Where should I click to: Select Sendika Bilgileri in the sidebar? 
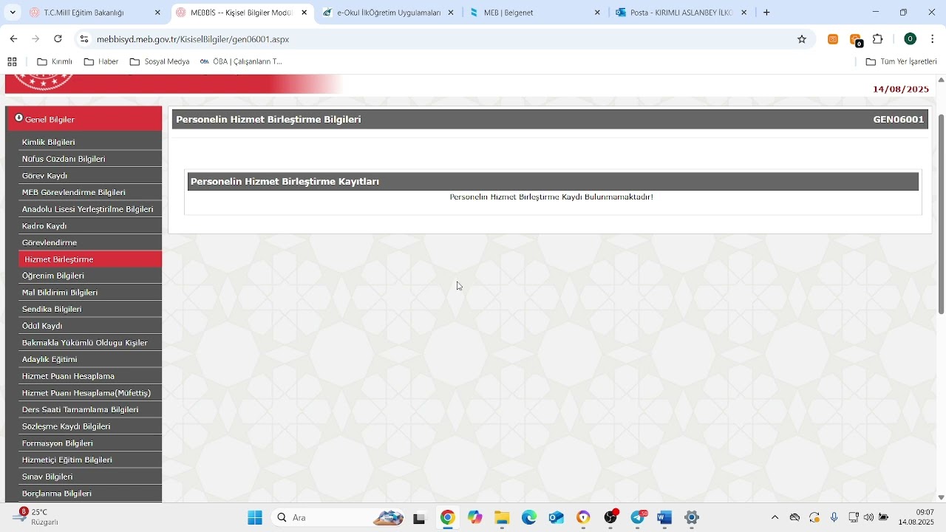[x=90, y=309]
